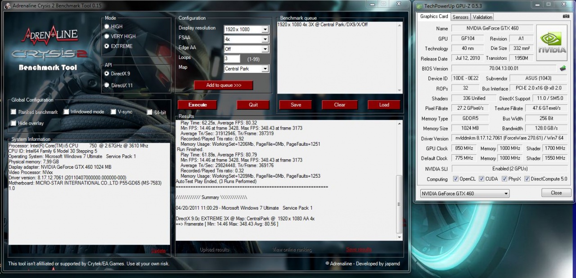This screenshot has width=576, height=278.
Task: Toggle the 64-bit checkbox
Action: tap(150, 112)
